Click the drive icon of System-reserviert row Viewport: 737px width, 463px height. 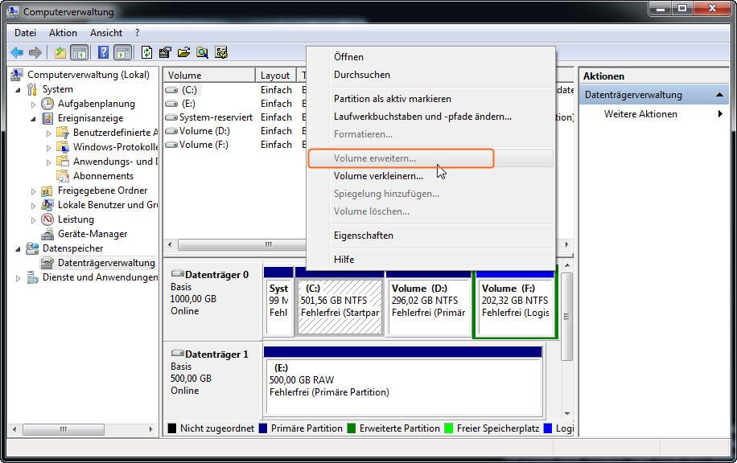click(171, 117)
